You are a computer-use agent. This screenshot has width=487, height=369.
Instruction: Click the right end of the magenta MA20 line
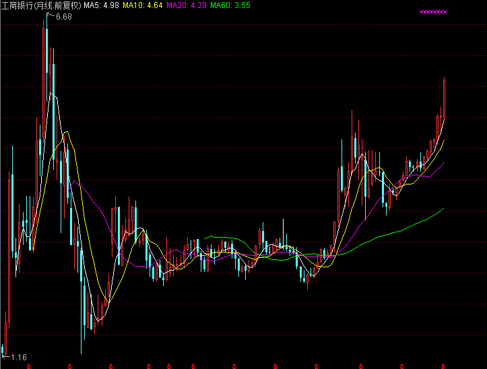(443, 162)
